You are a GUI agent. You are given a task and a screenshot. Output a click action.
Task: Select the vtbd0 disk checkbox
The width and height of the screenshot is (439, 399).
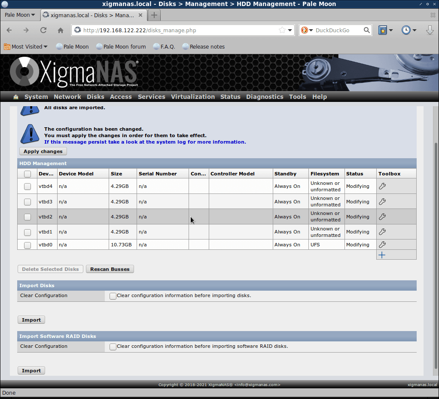coord(27,245)
